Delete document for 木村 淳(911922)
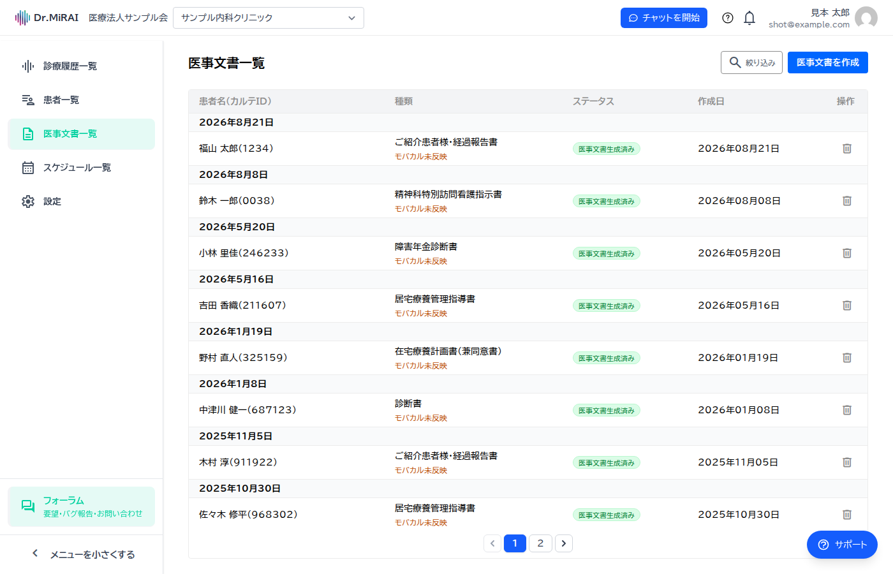 coord(847,462)
